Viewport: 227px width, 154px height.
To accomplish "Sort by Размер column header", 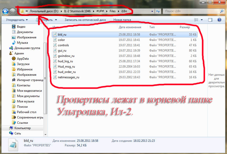I will (185, 27).
